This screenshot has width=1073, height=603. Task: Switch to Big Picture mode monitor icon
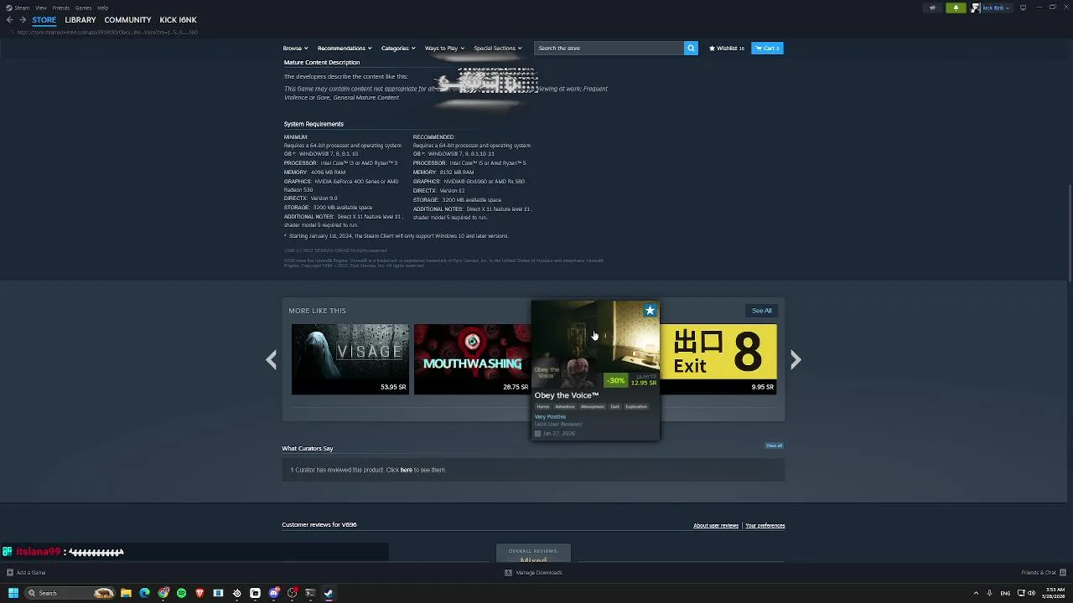pyautogui.click(x=1023, y=8)
